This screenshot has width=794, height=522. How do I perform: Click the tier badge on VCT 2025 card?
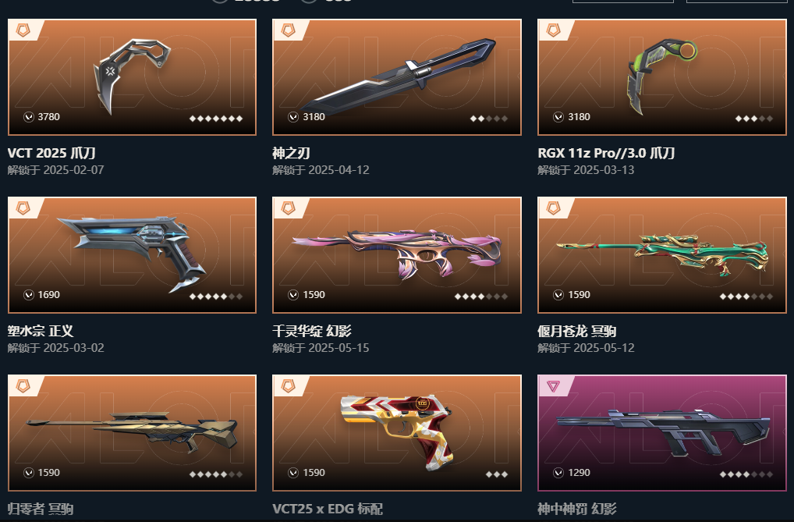pos(23,30)
